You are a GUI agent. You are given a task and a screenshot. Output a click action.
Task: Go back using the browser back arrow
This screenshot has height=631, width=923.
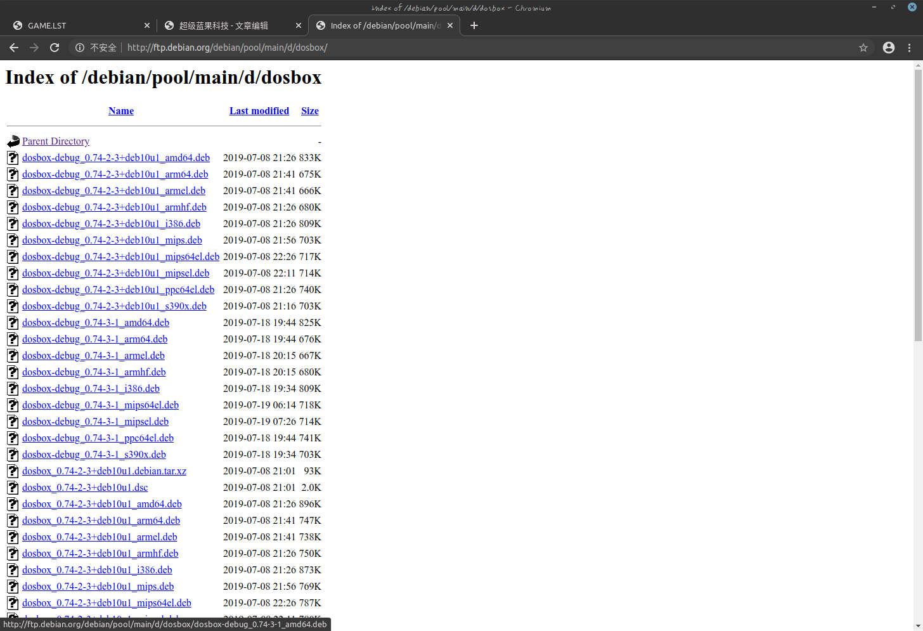pos(14,48)
